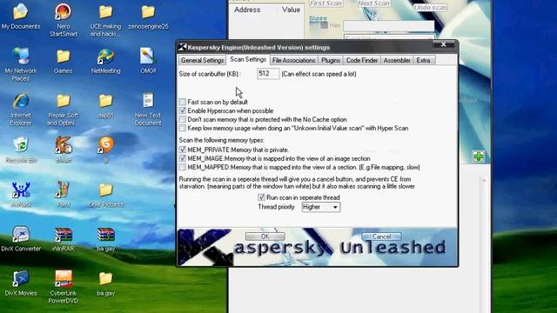Enable Fast scan on by default

(x=183, y=103)
